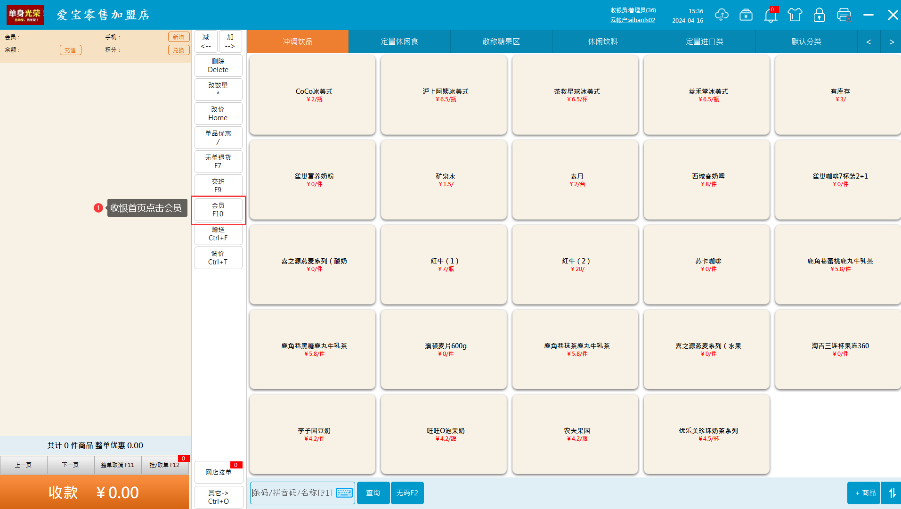Switch to 定量进口类 category tab
The height and width of the screenshot is (509, 901).
click(705, 41)
